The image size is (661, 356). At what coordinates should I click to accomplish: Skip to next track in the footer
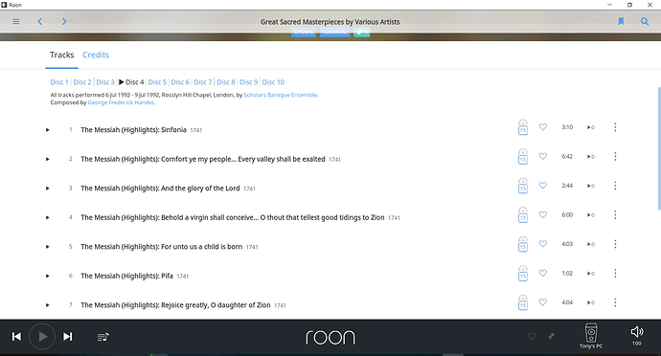[x=67, y=337]
